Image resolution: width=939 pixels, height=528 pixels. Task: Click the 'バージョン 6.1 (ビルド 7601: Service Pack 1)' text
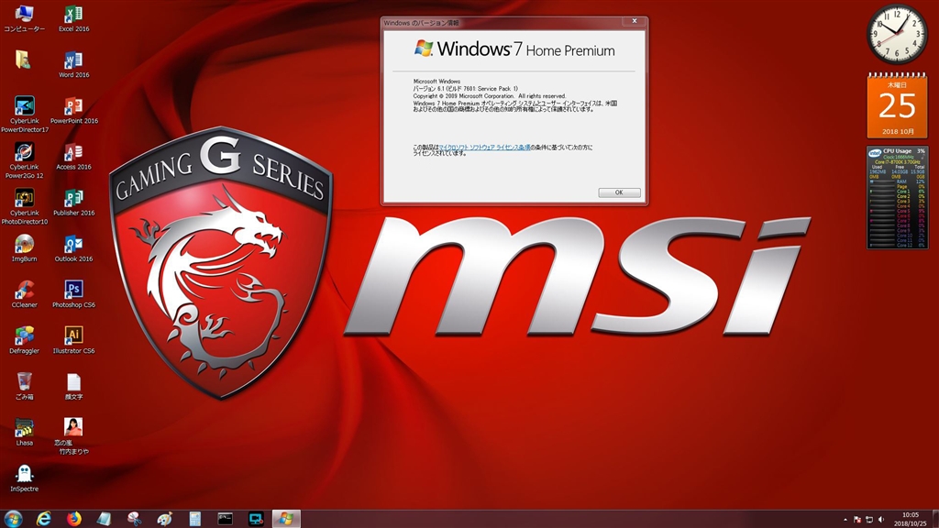pos(465,89)
